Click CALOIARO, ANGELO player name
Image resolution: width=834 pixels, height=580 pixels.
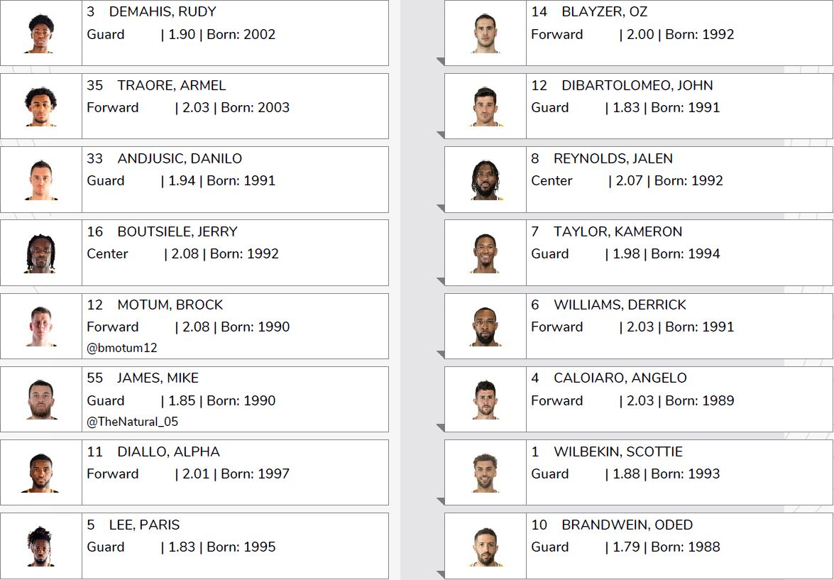[x=620, y=378]
